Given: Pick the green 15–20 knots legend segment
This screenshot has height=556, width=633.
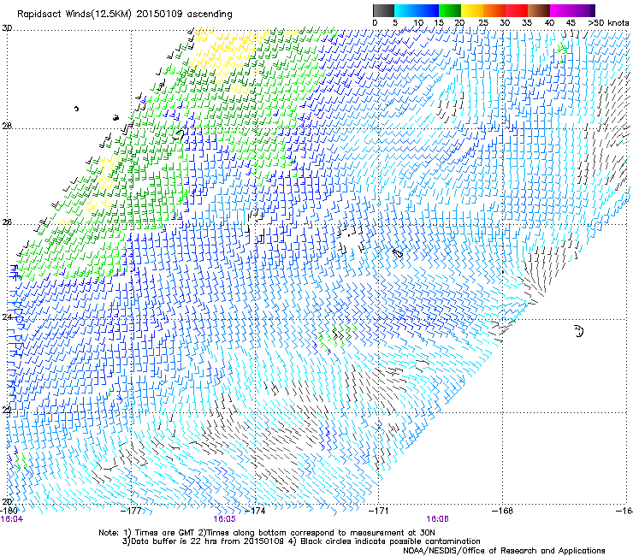Looking at the screenshot, I should [450, 10].
